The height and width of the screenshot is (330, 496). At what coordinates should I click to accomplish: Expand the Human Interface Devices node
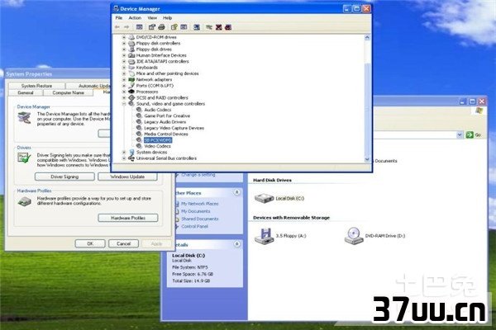tap(124, 55)
